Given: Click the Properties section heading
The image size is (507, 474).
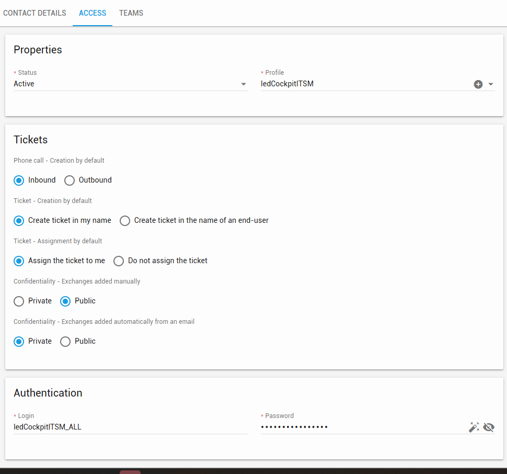Looking at the screenshot, I should (38, 50).
